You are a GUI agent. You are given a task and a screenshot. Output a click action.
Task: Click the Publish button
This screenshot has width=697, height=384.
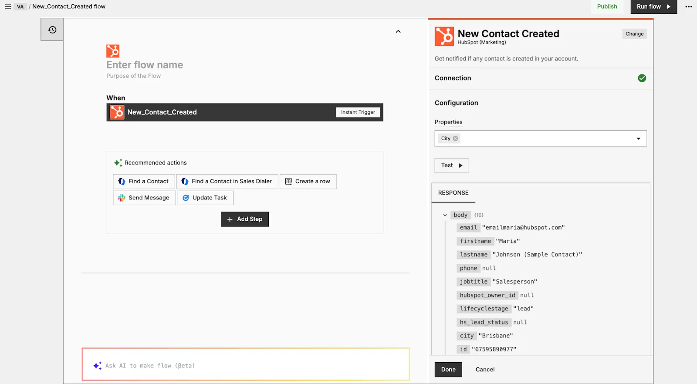[x=607, y=7]
